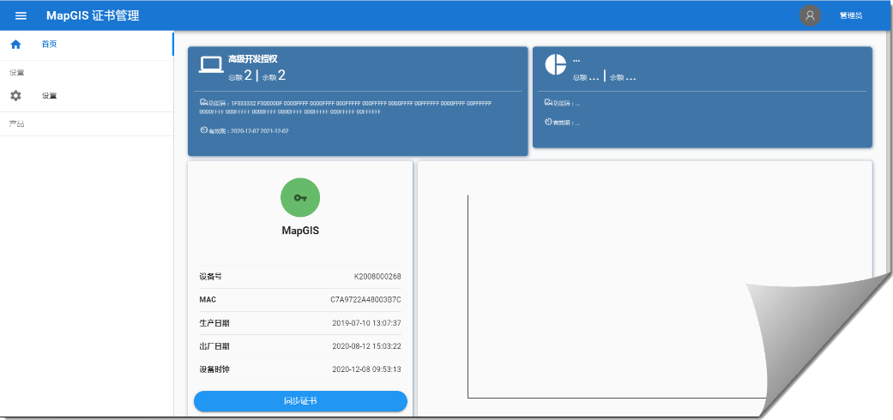The width and height of the screenshot is (893, 420).
Task: Click the green key icon above MapGIS
Action: (299, 197)
